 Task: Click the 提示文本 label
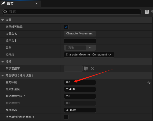coord(11,41)
